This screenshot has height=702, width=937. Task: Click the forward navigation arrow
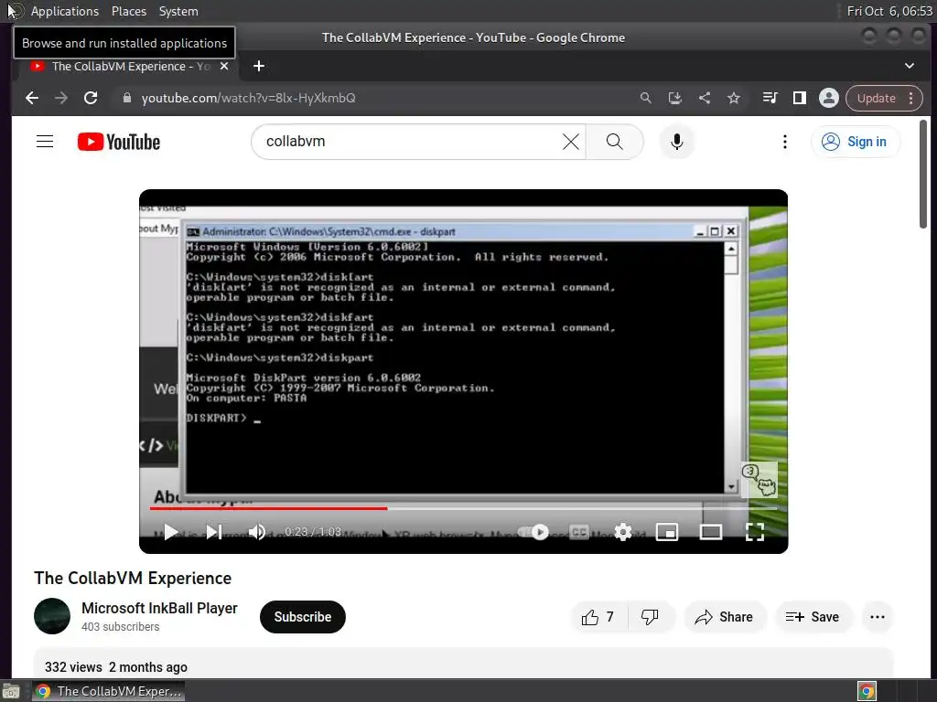[61, 98]
